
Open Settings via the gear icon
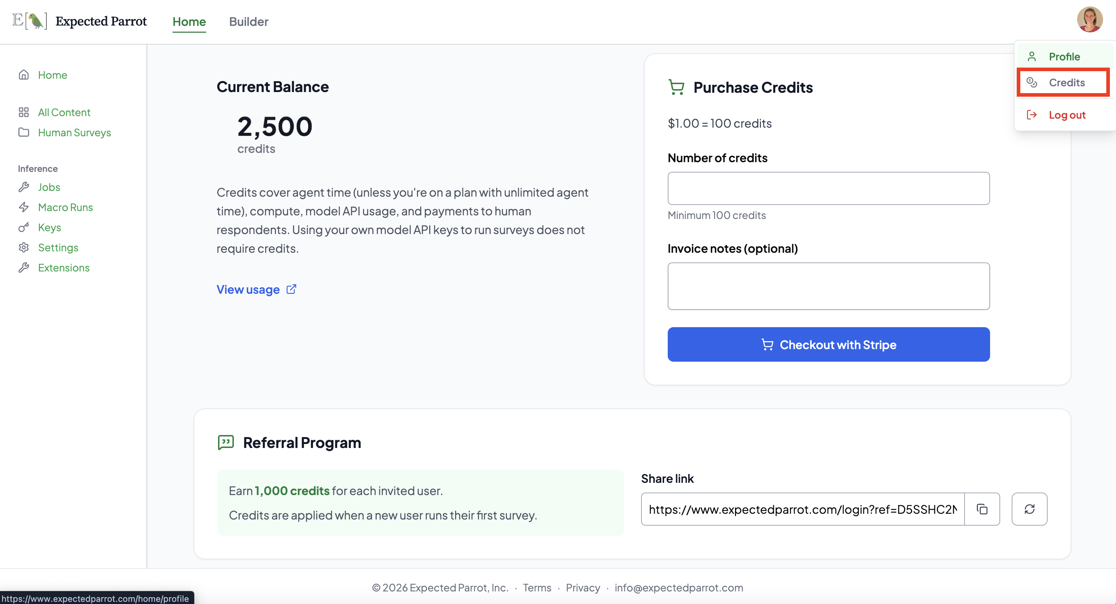point(24,247)
